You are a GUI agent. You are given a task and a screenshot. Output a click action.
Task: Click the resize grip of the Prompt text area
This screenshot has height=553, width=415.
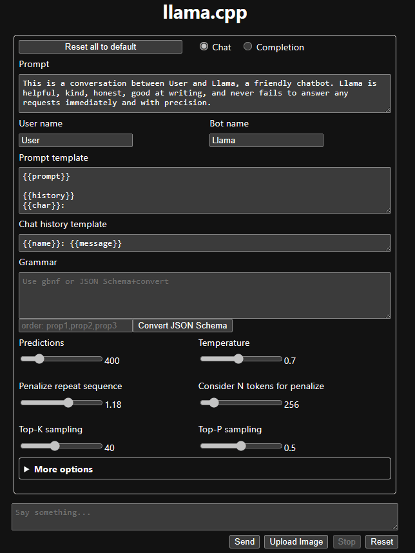click(x=388, y=110)
